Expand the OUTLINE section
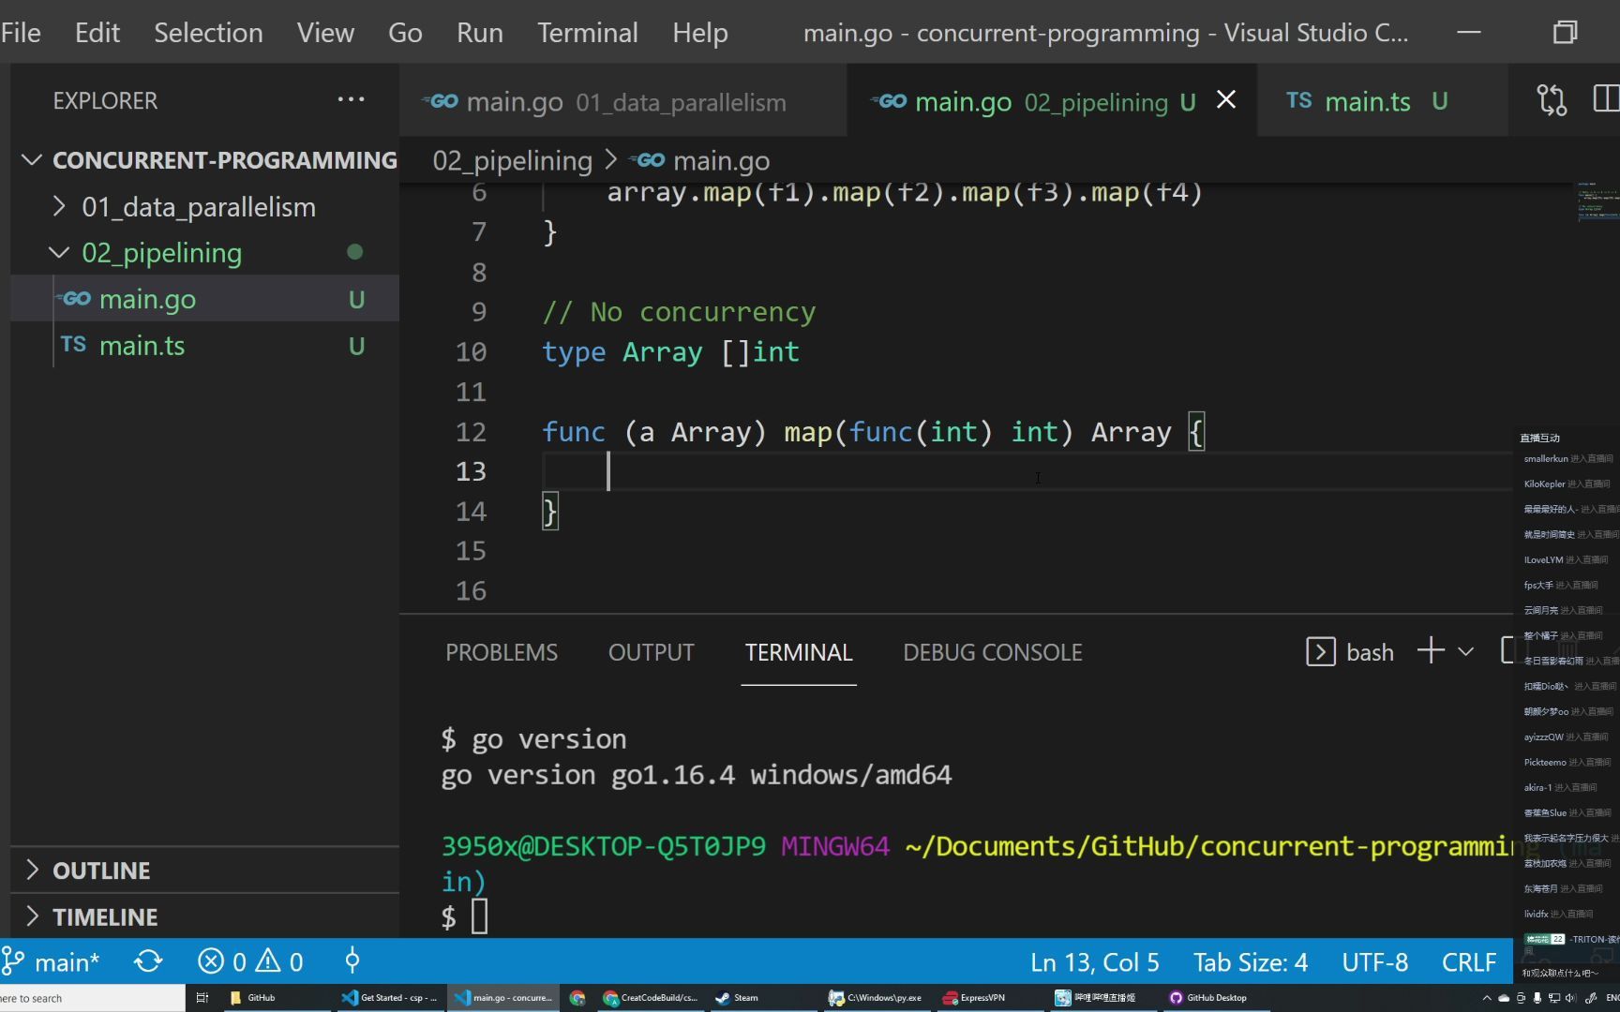This screenshot has width=1620, height=1012. point(204,871)
